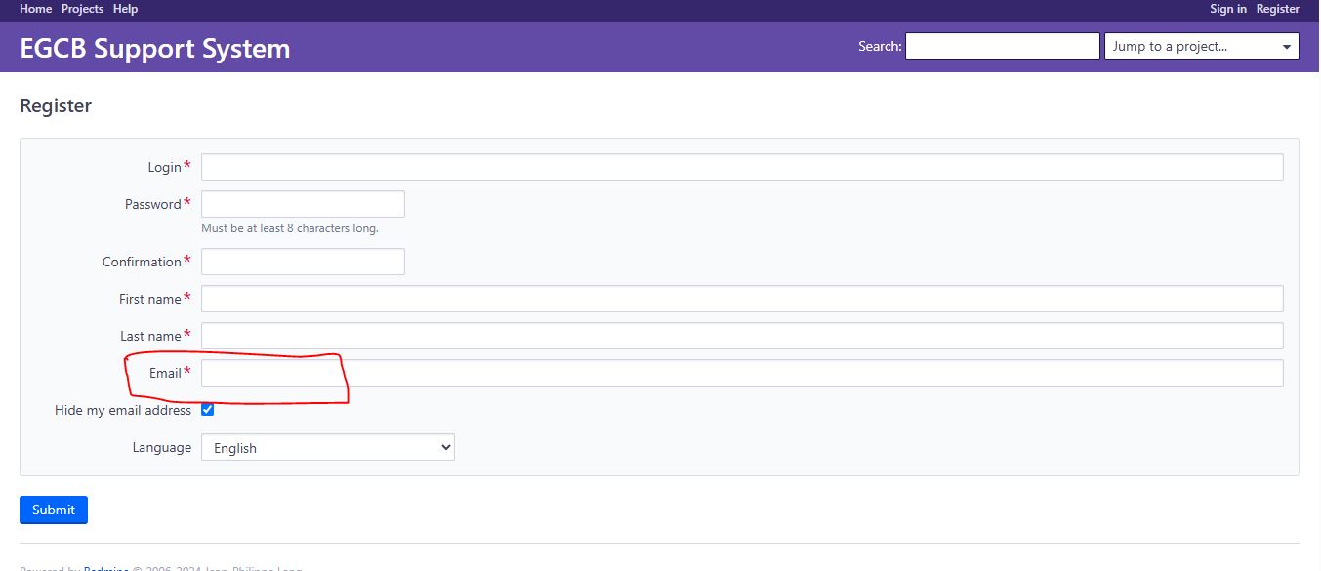Click the 'Email' field label text
Image resolution: width=1321 pixels, height=571 pixels.
[165, 373]
